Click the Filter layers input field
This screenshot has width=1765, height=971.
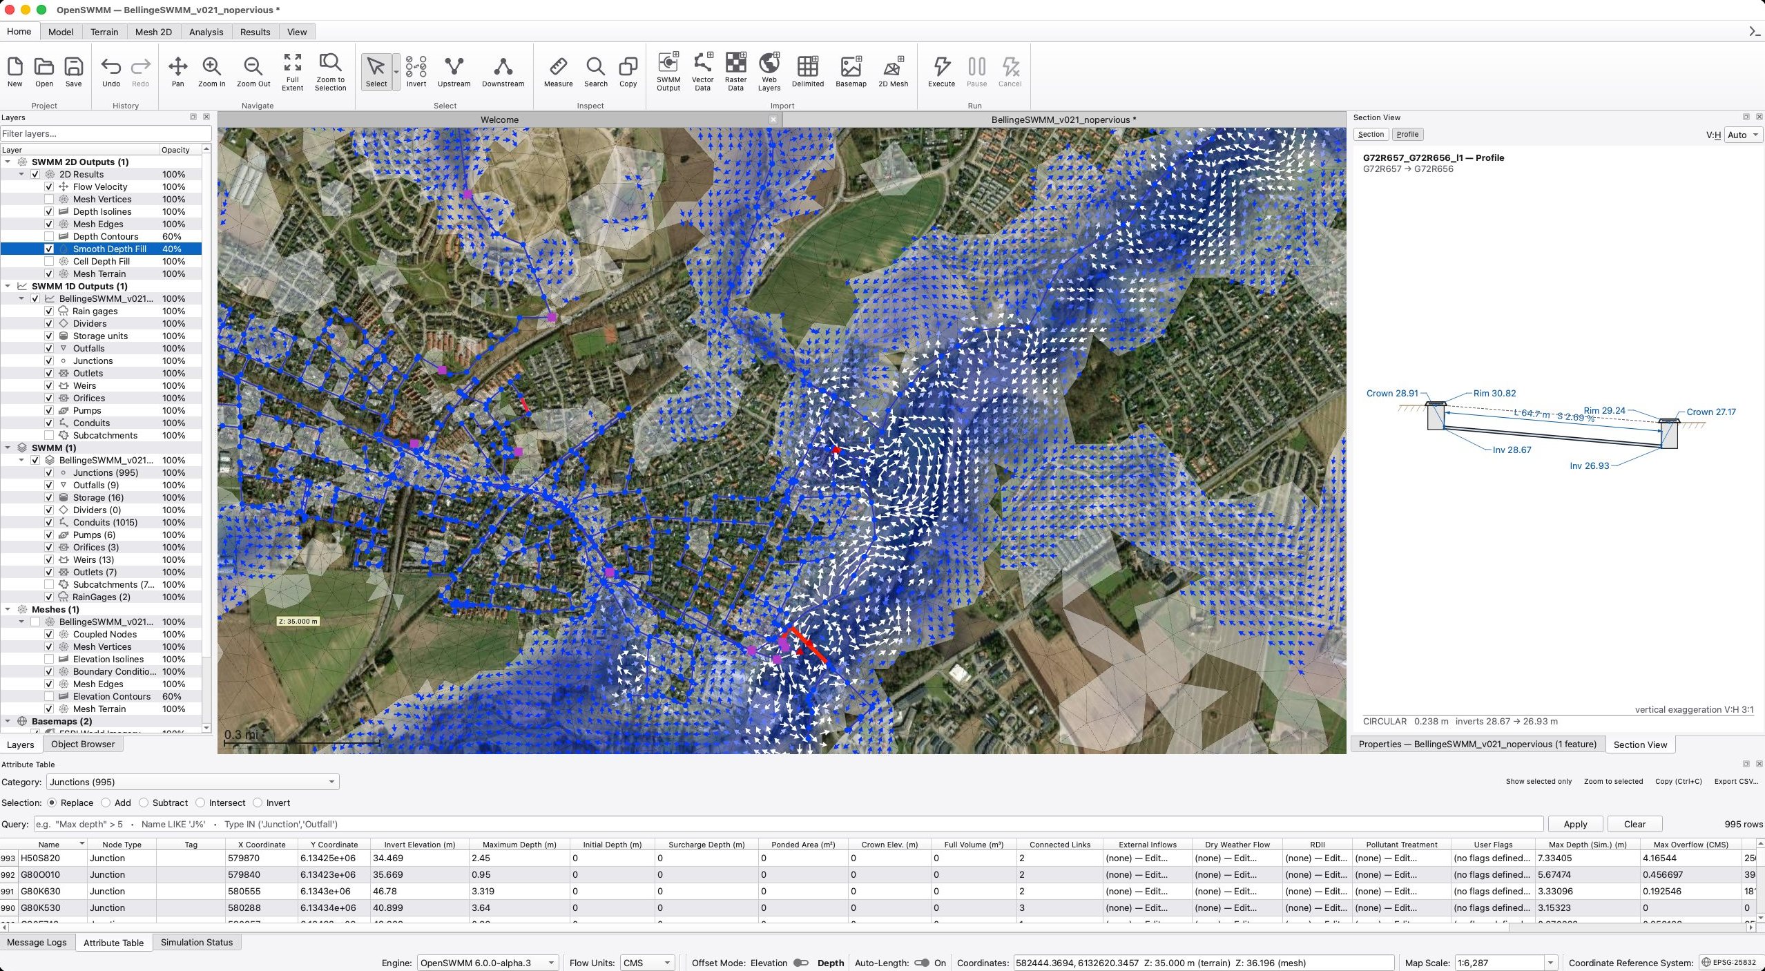click(x=106, y=133)
